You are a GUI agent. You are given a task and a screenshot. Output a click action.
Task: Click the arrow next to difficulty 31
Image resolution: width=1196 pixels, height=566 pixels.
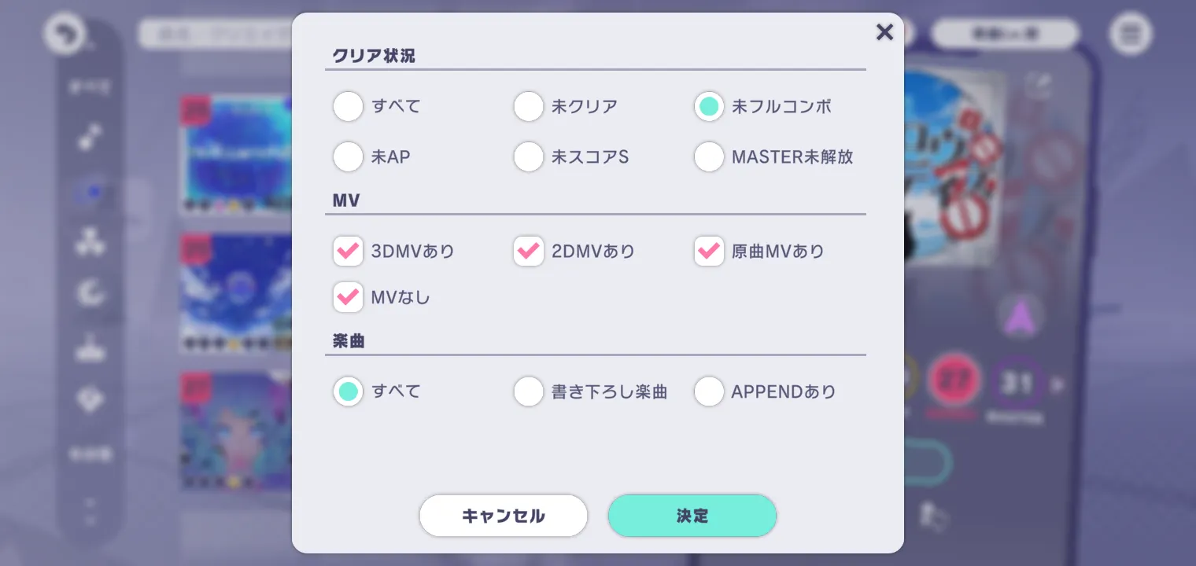click(1058, 385)
